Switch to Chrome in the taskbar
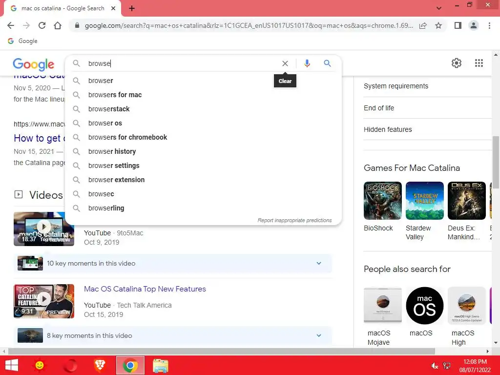 click(x=130, y=365)
